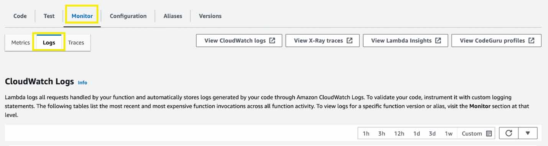Switch to the Test tab

pyautogui.click(x=49, y=16)
